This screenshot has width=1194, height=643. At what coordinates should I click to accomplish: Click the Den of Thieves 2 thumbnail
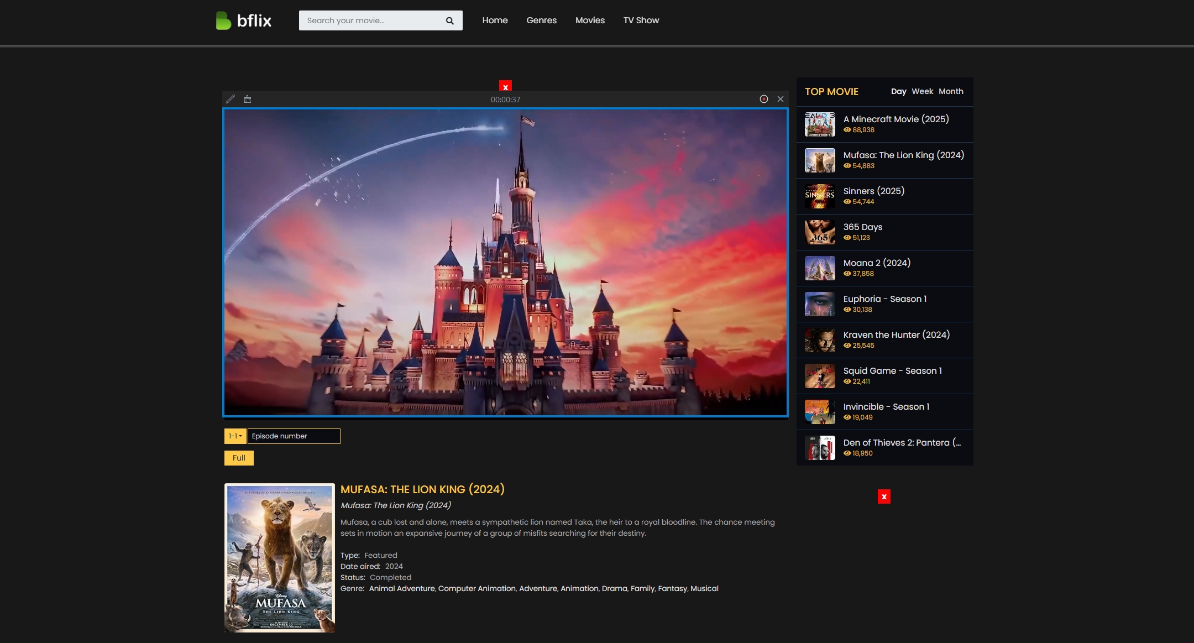(x=820, y=448)
